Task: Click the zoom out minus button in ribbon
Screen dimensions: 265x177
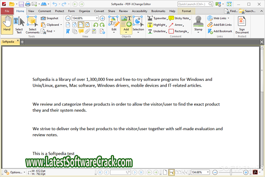Action: [68, 18]
